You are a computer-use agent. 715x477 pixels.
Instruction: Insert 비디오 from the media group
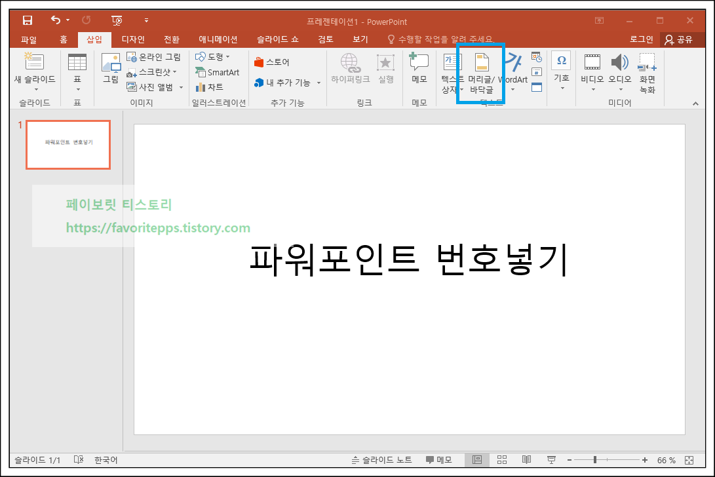[592, 72]
